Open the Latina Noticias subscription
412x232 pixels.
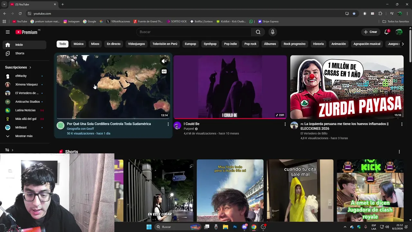(x=24, y=110)
